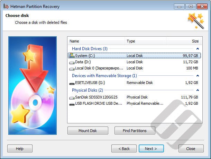The image size is (211, 159).
Task: Click the Mount Disk button
Action: (x=88, y=130)
